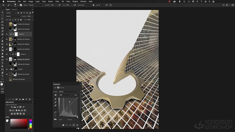
Task: Select the on-image targeted adjustment tool in Curves
Action: pyautogui.click(x=55, y=95)
